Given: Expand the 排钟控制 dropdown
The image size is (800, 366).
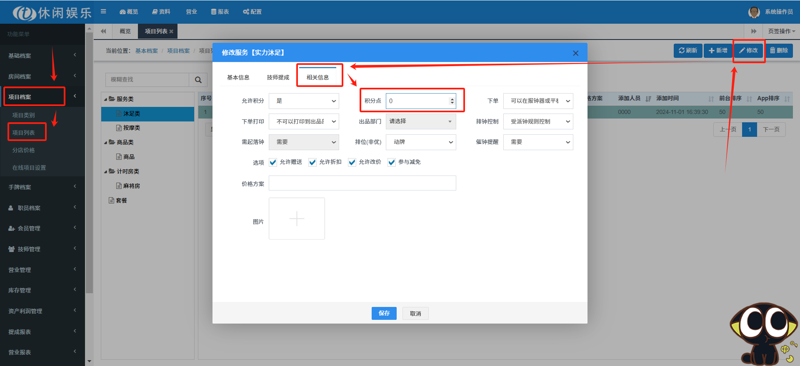Looking at the screenshot, I should [x=538, y=121].
